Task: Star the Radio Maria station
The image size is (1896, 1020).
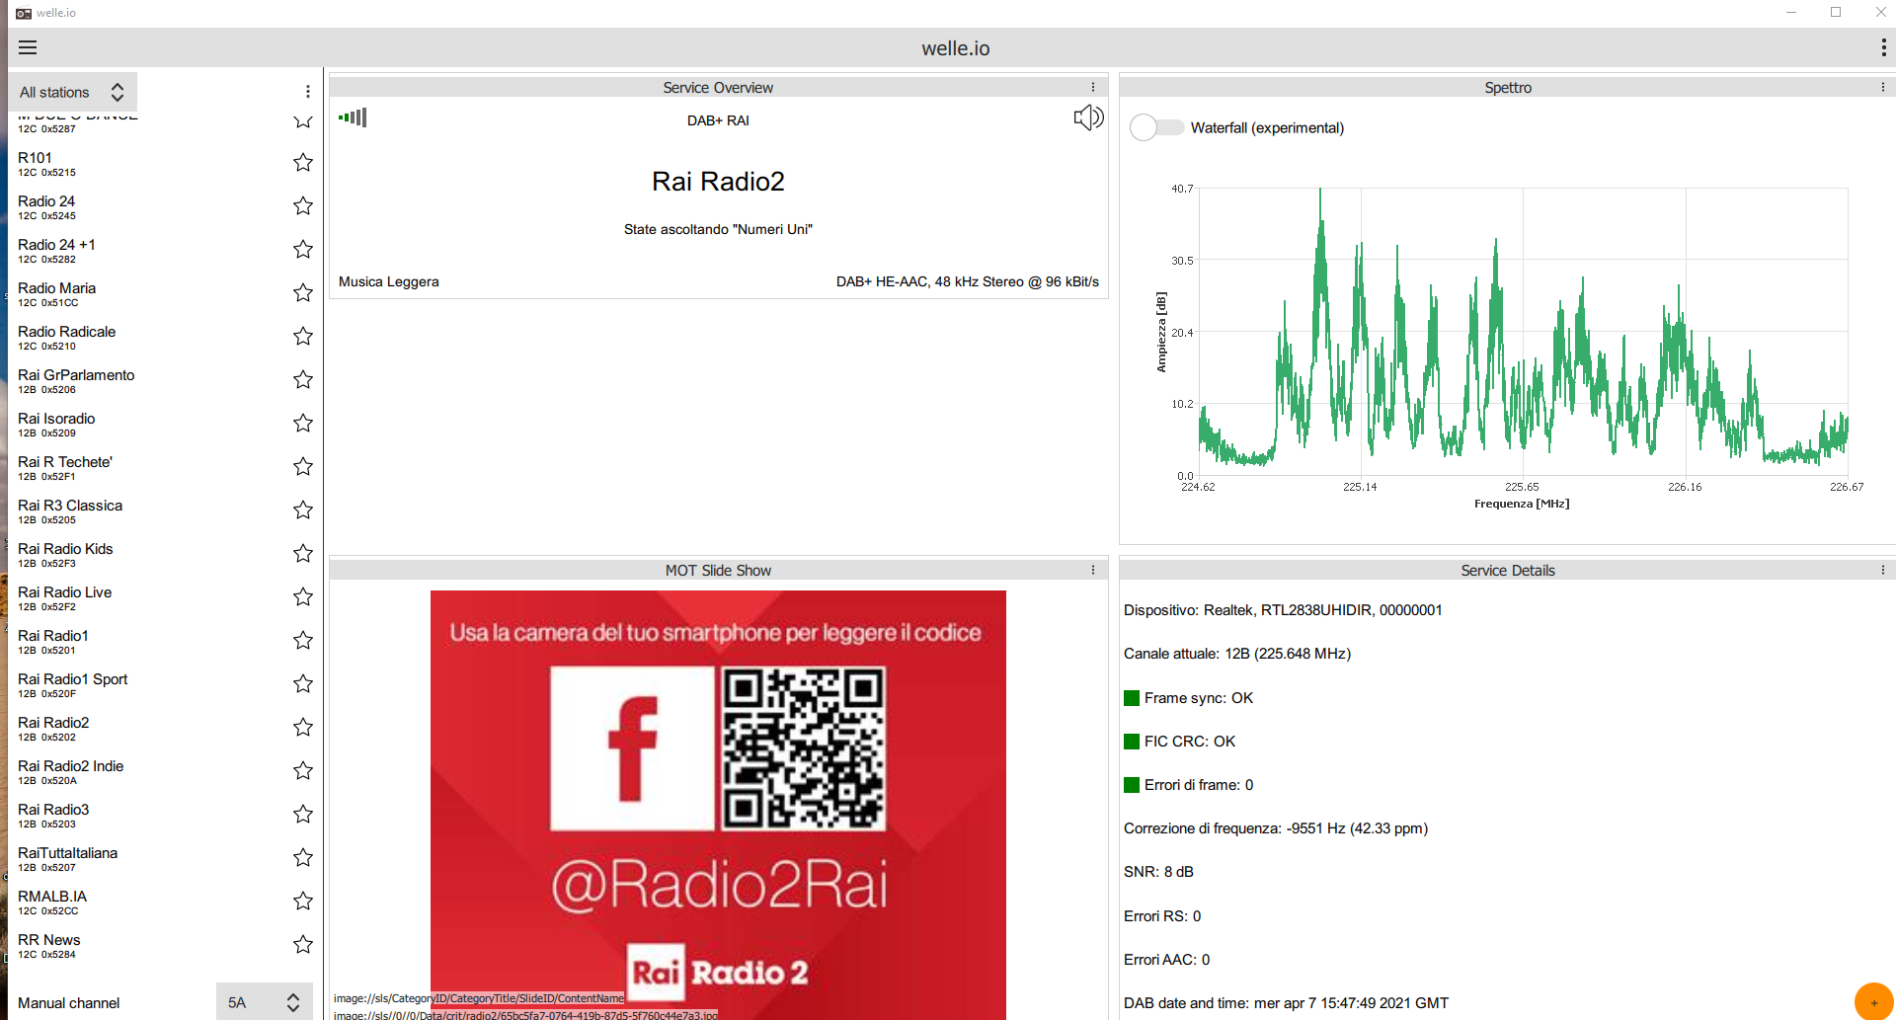Action: (303, 292)
